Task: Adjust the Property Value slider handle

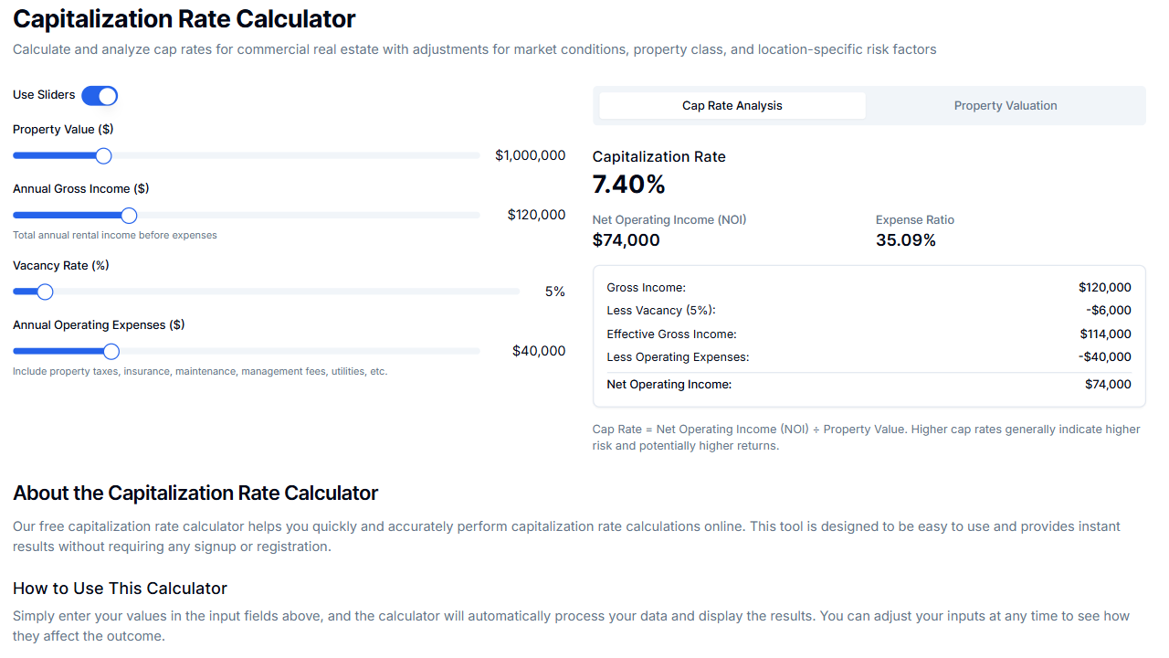Action: tap(103, 155)
